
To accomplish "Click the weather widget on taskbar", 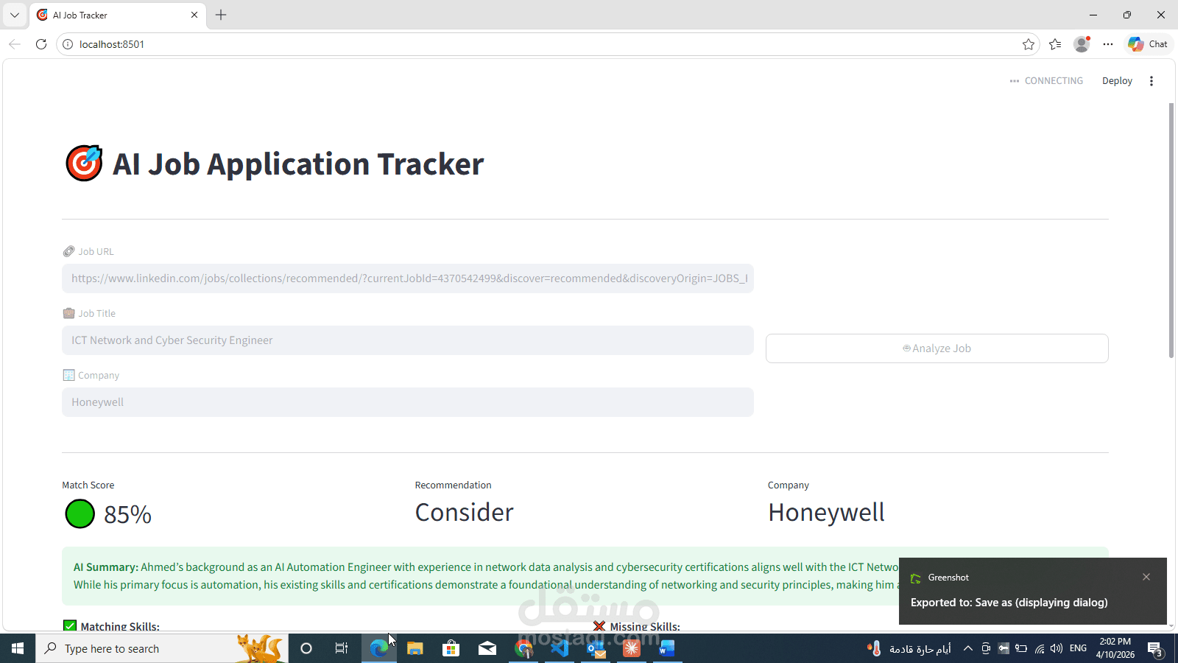I will [909, 648].
